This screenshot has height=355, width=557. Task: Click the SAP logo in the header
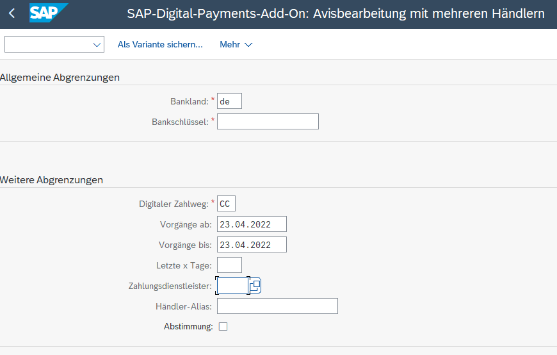click(47, 13)
